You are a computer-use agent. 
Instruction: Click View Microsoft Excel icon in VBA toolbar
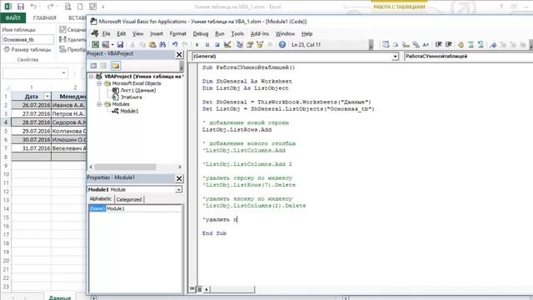coord(96,44)
